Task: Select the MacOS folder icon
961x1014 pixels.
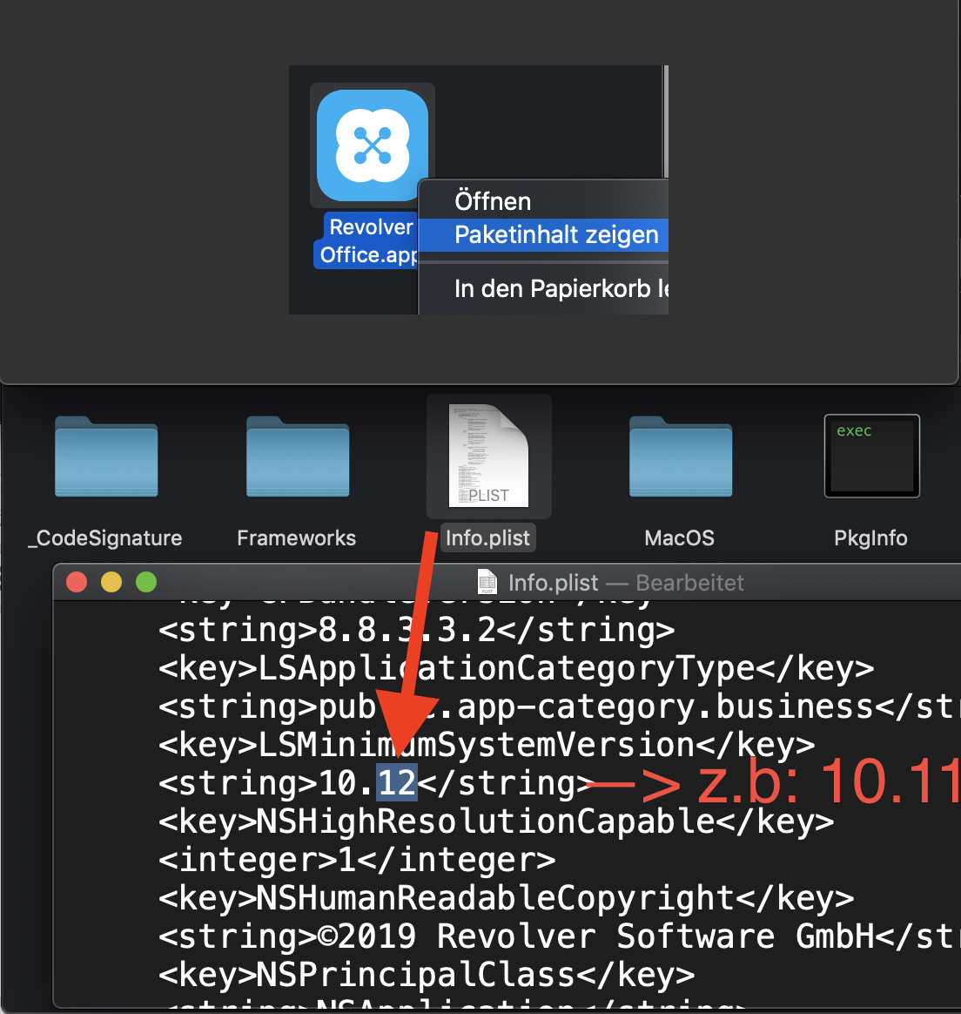Action: 680,456
